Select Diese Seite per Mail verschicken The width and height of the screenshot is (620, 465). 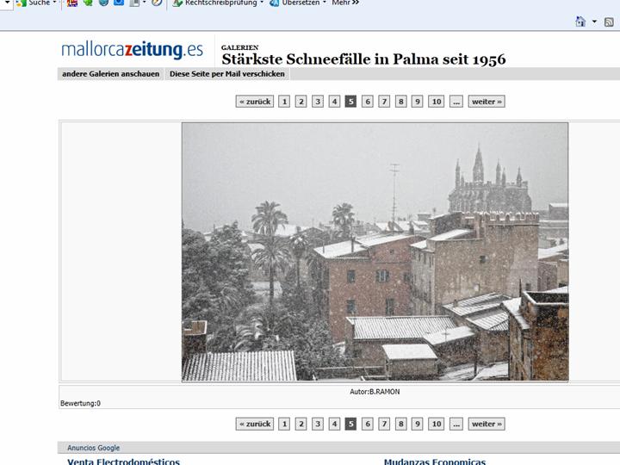pyautogui.click(x=227, y=74)
